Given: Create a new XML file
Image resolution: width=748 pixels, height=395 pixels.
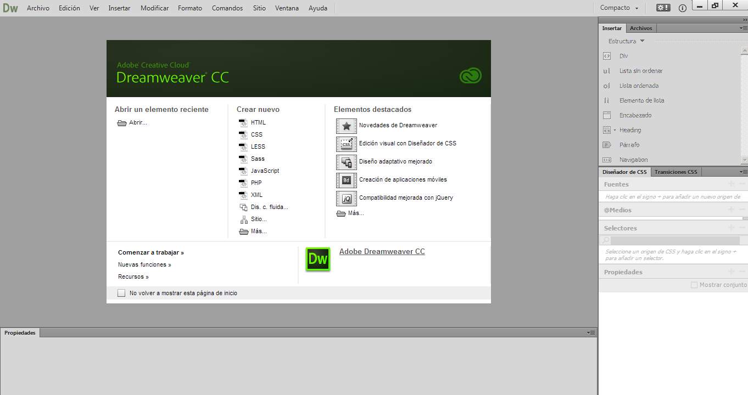Looking at the screenshot, I should click(251, 195).
